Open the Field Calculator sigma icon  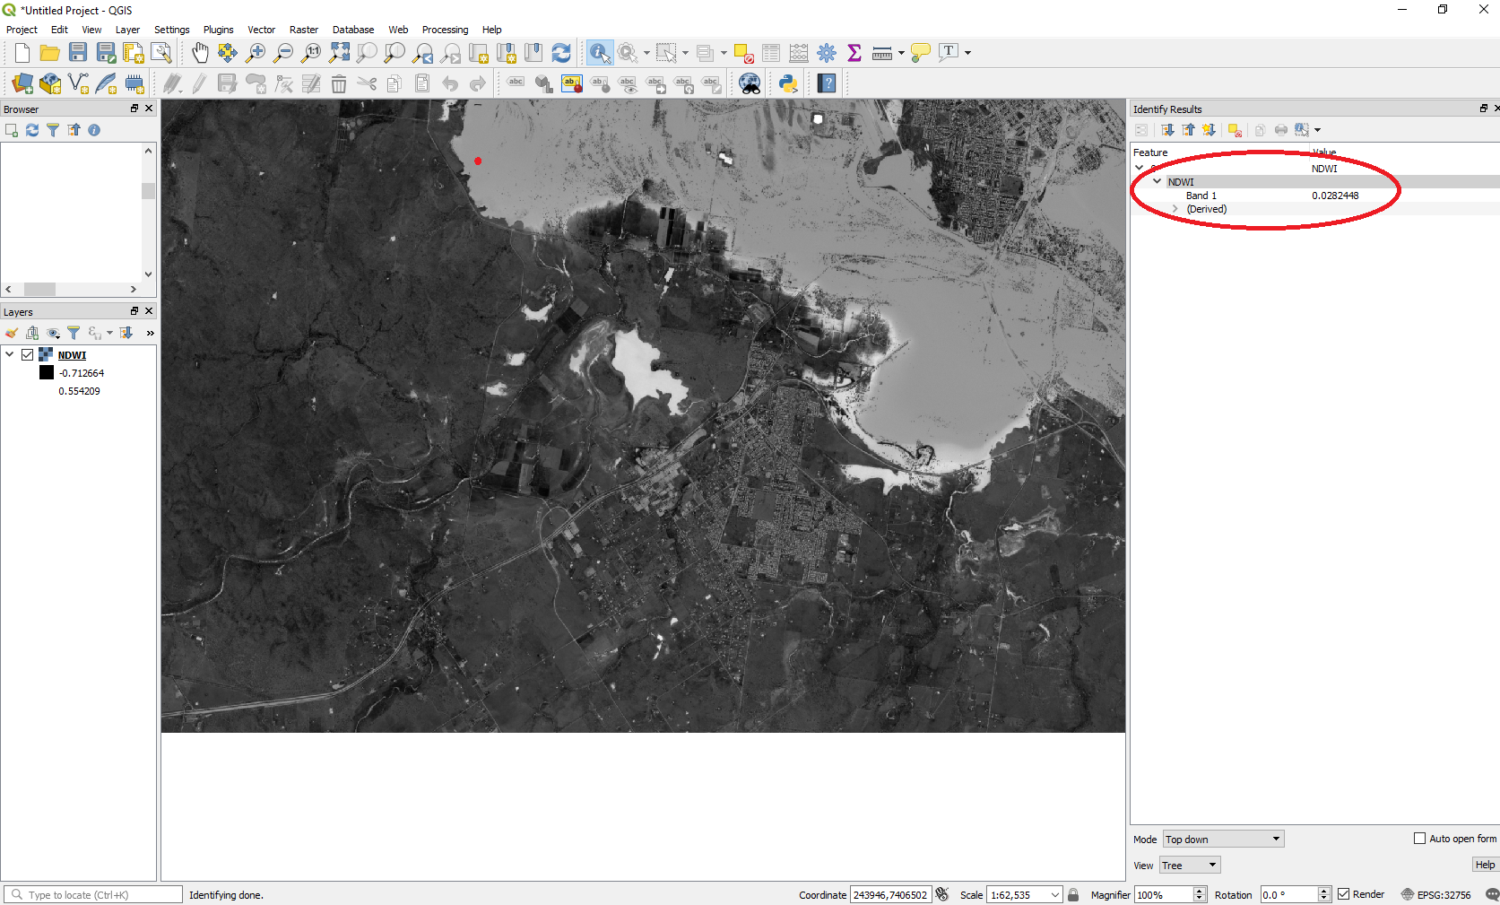tap(854, 53)
